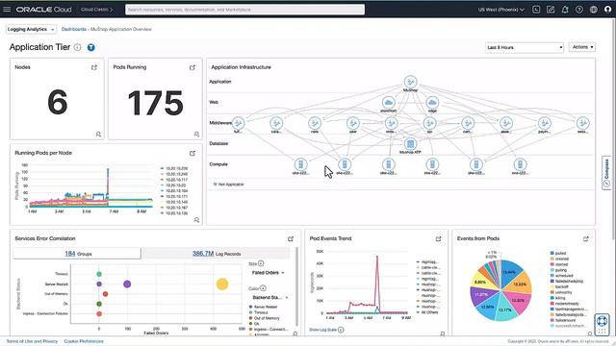Select the api middleware node
Screen dimensions: 616x346
click(429, 124)
